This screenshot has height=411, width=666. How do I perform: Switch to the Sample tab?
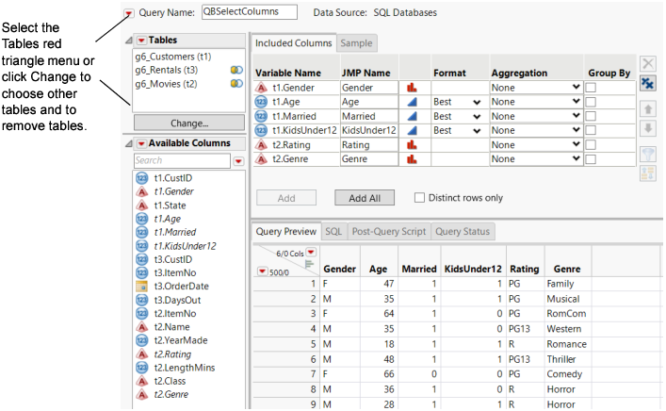[356, 43]
